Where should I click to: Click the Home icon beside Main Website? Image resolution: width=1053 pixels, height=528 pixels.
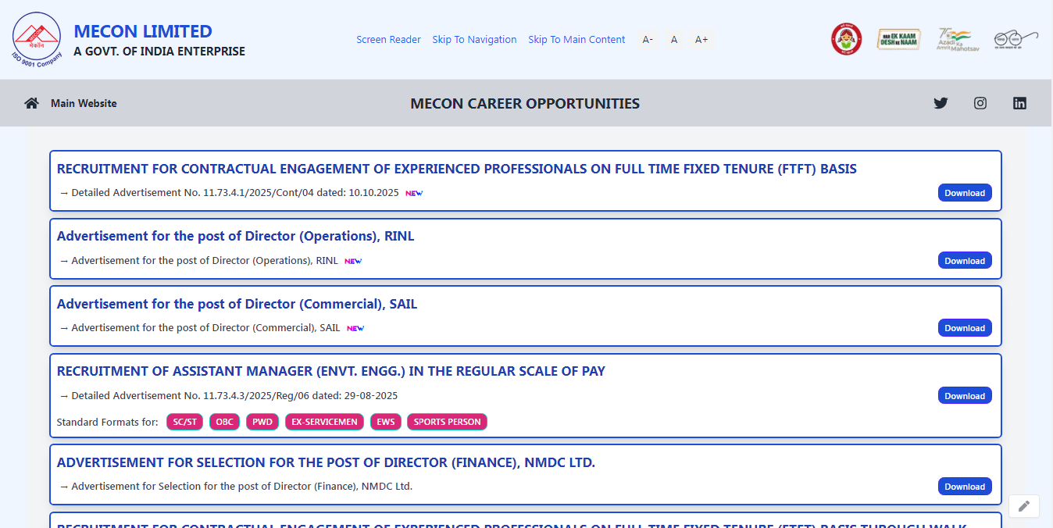tap(31, 102)
